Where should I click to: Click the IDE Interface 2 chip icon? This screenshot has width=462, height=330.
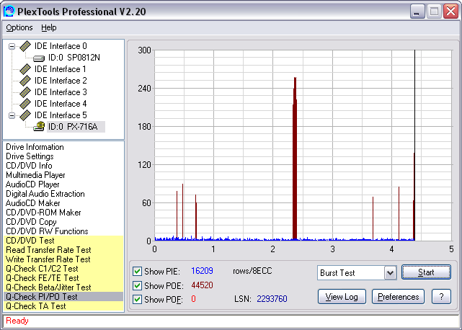coord(25,81)
